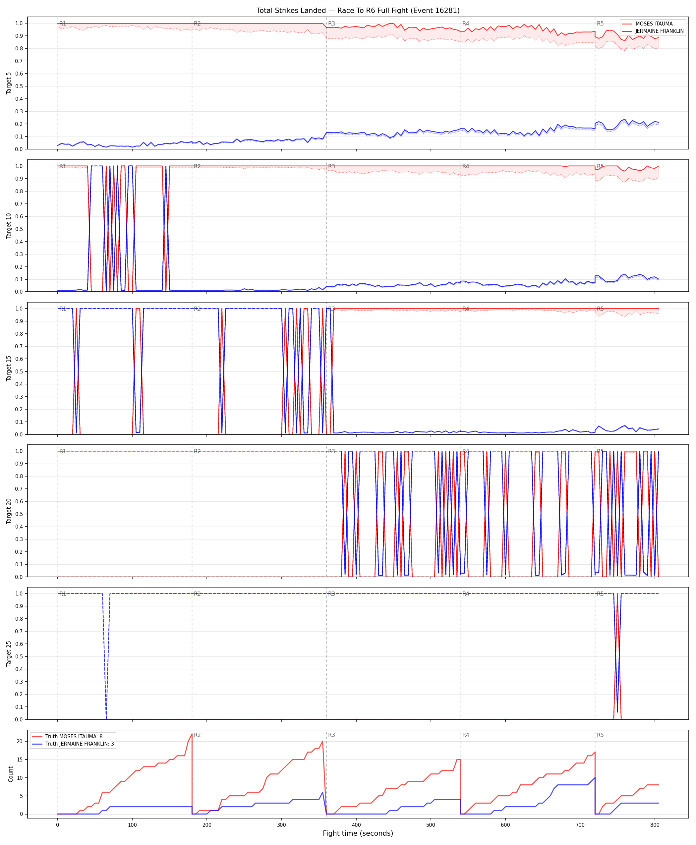The width and height of the screenshot is (696, 845).
Task: Click the R2 round label in the Count panel
Action: tap(197, 735)
